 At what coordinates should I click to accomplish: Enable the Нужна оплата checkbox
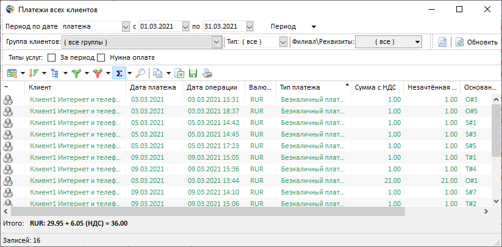click(101, 58)
